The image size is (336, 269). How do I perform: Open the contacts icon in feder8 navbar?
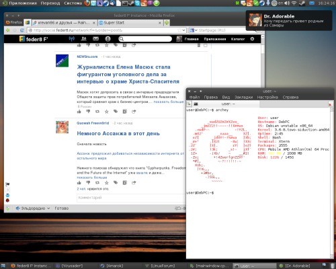click(84, 39)
